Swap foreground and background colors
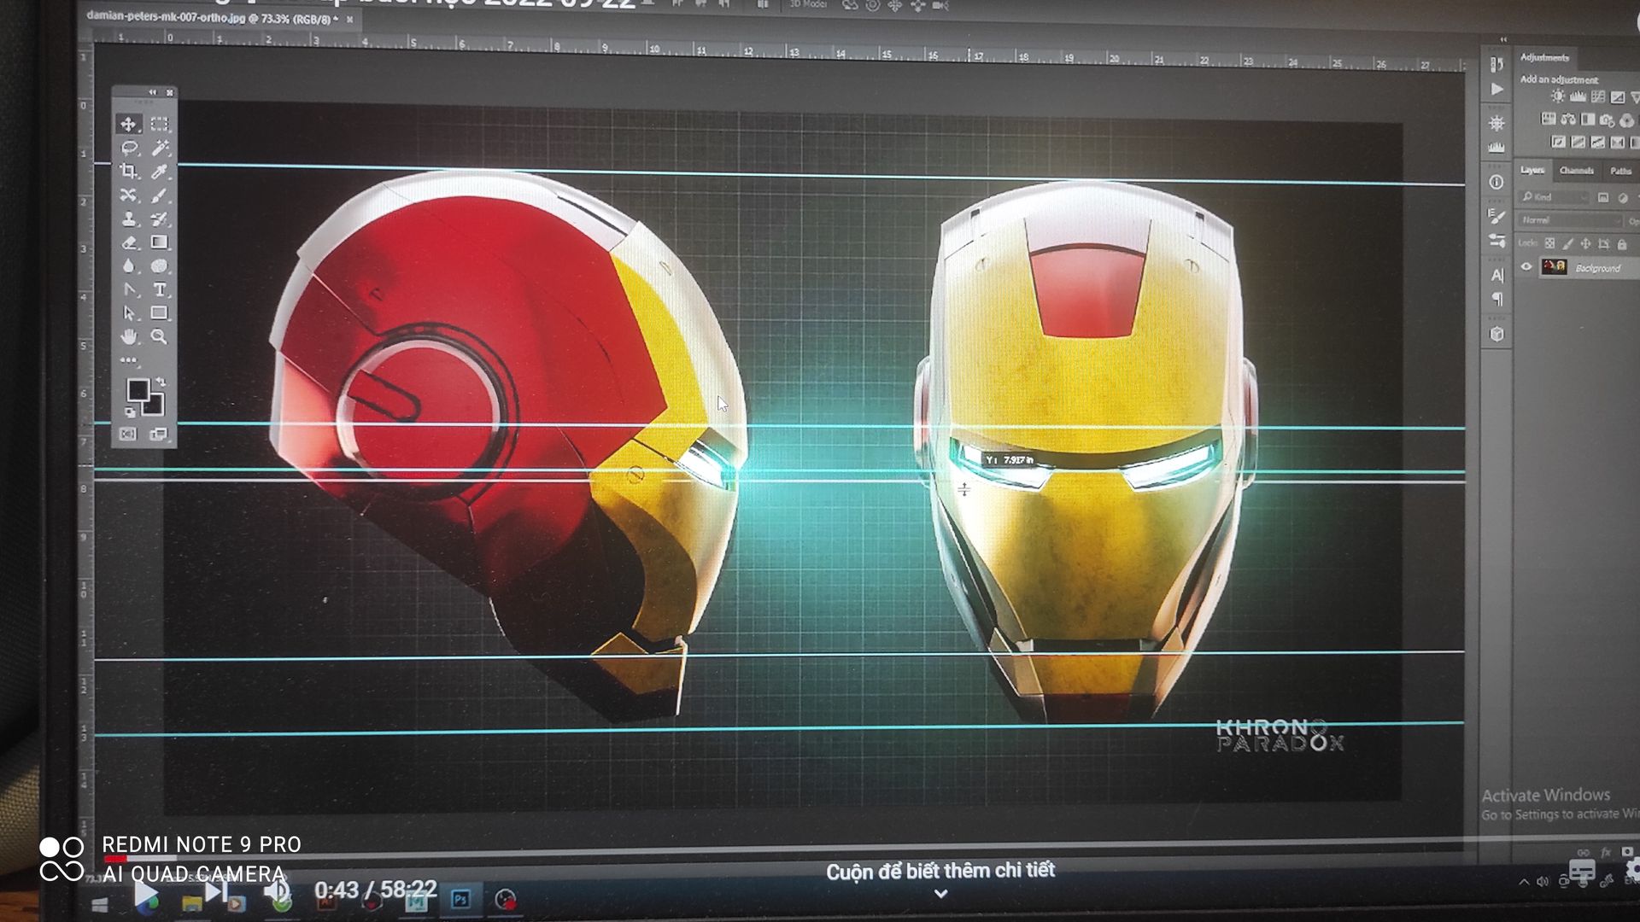This screenshot has height=922, width=1640. [161, 382]
